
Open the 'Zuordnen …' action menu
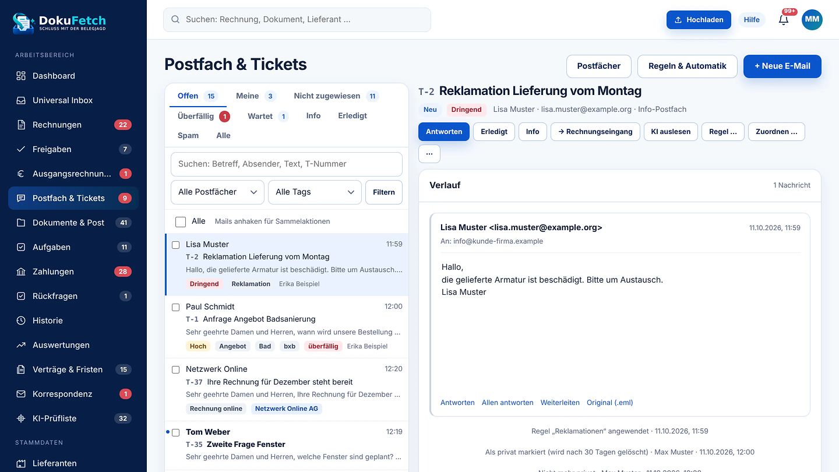point(776,132)
